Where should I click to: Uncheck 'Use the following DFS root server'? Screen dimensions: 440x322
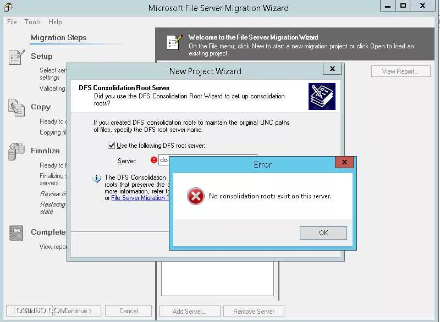tap(112, 145)
